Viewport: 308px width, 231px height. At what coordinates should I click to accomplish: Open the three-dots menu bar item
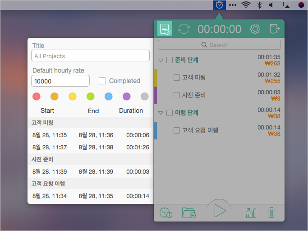click(233, 5)
